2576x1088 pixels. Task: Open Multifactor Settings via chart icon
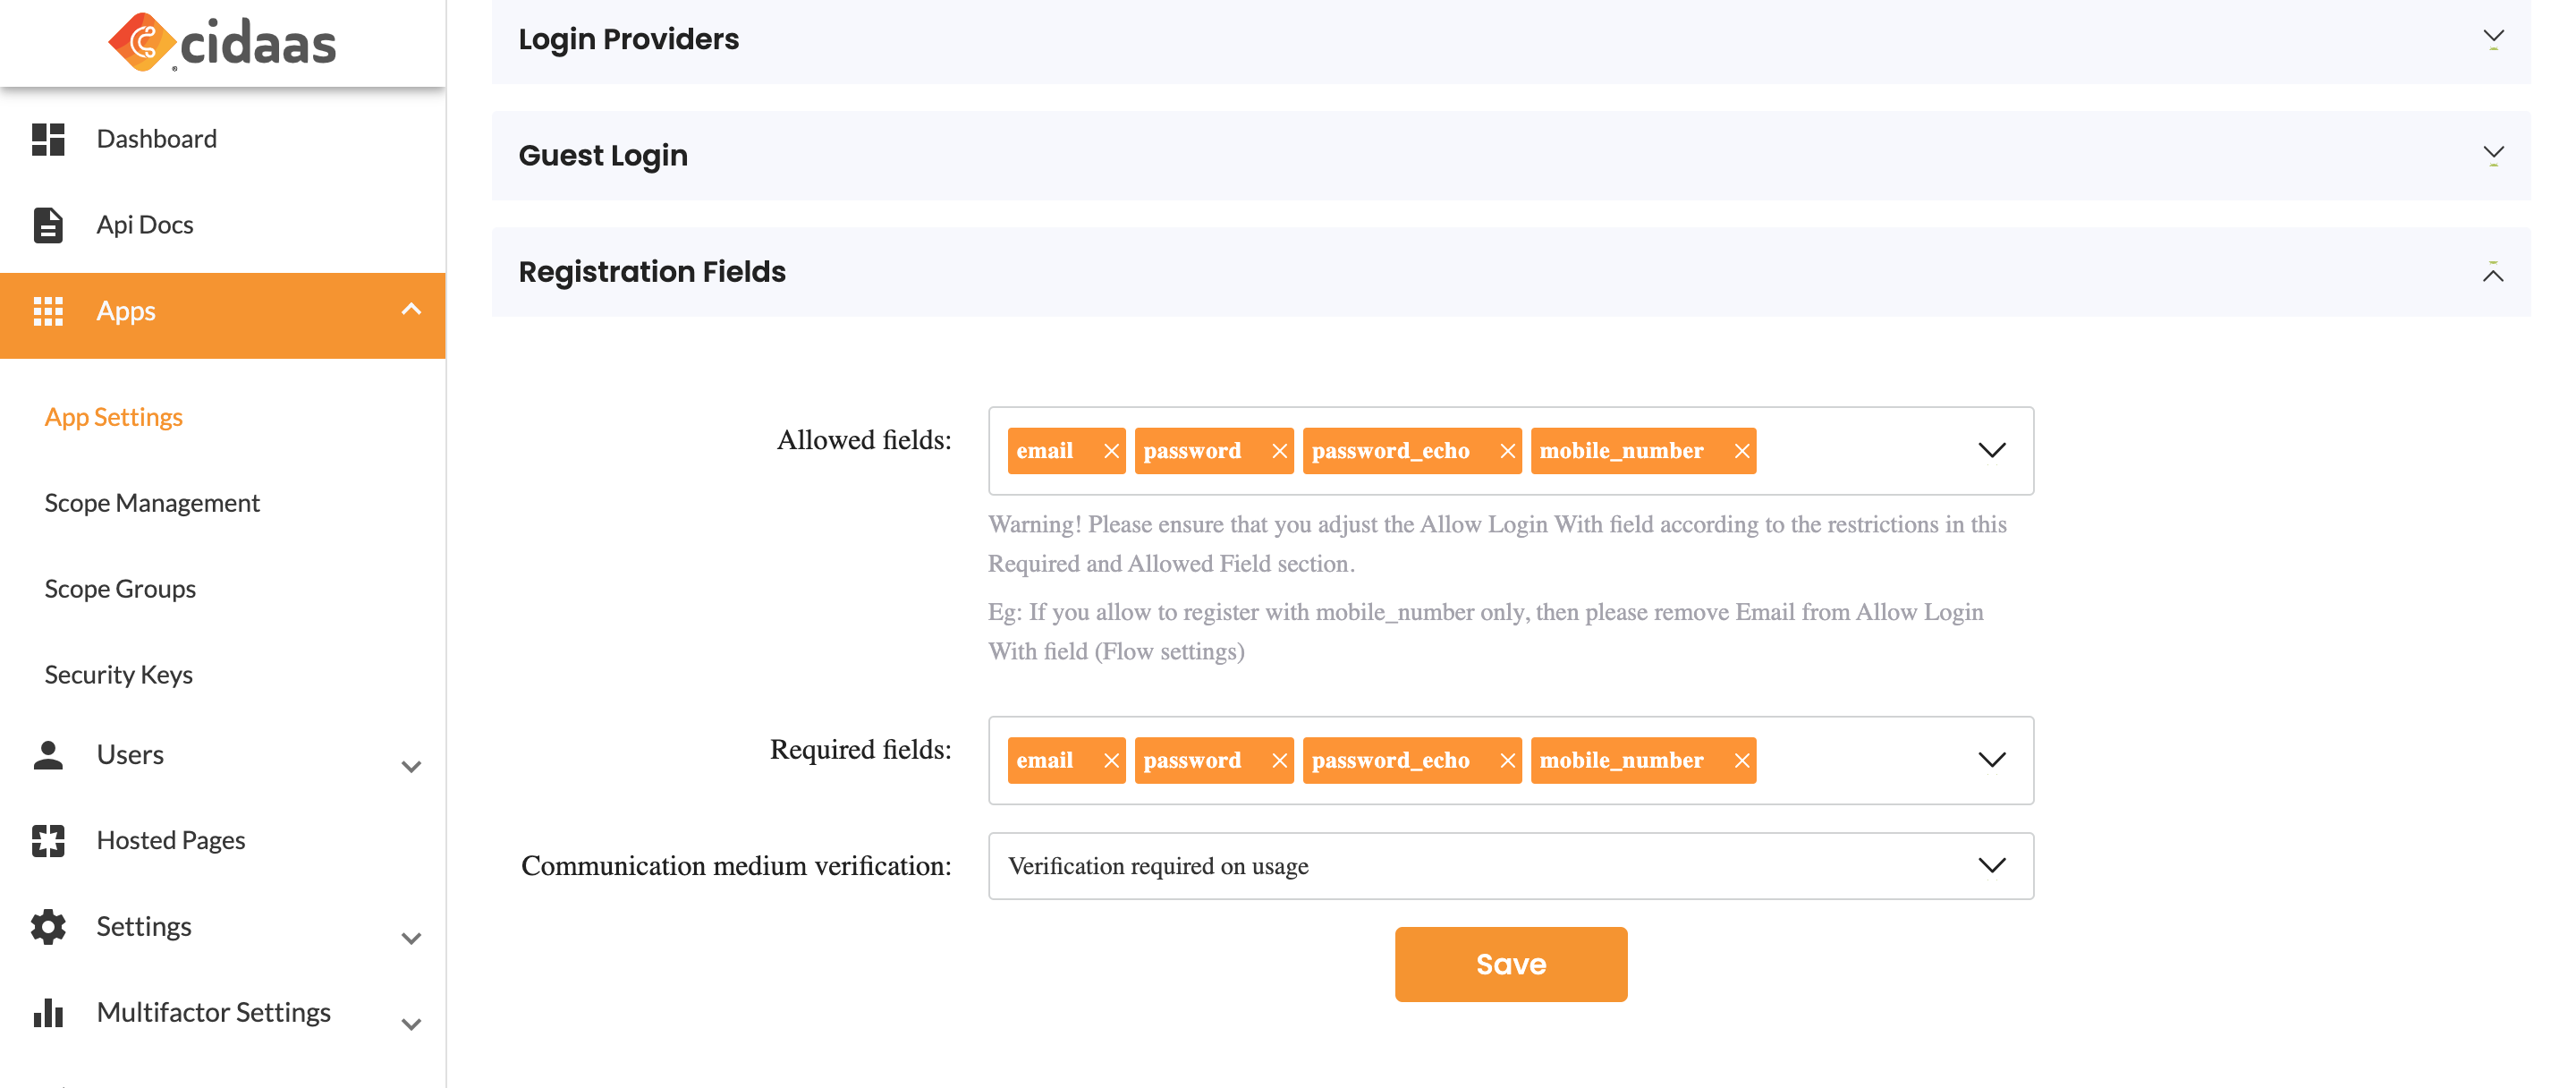(47, 1013)
